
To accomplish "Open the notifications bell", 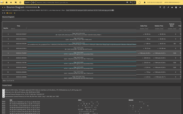I will [145, 2].
